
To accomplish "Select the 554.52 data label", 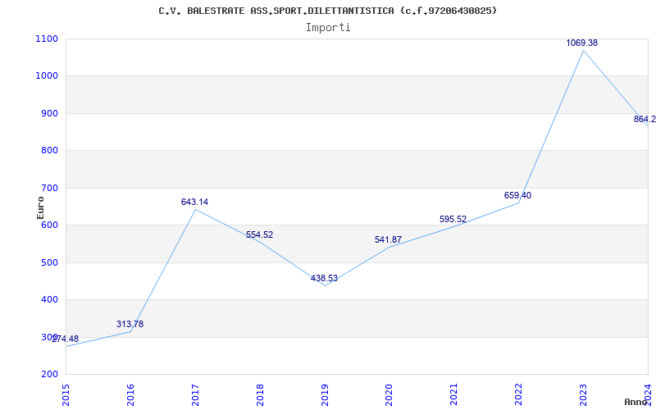I will click(x=259, y=235).
